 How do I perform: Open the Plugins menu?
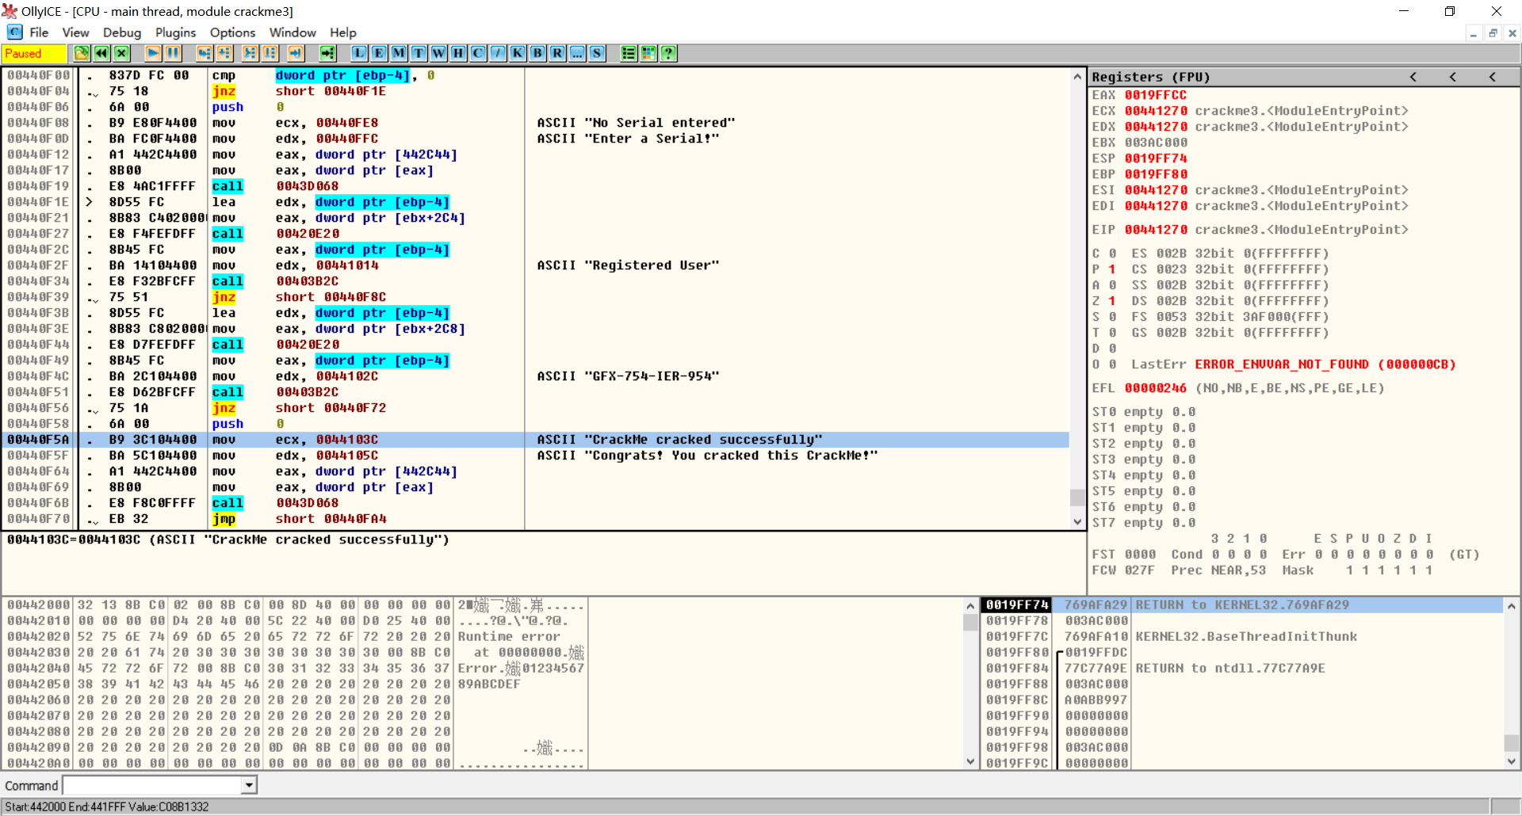(175, 32)
